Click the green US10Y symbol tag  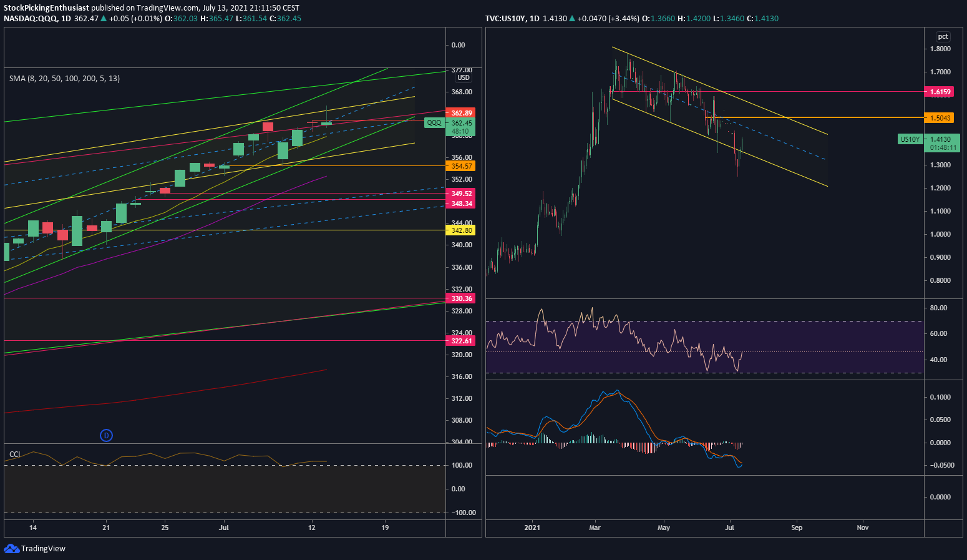(910, 139)
